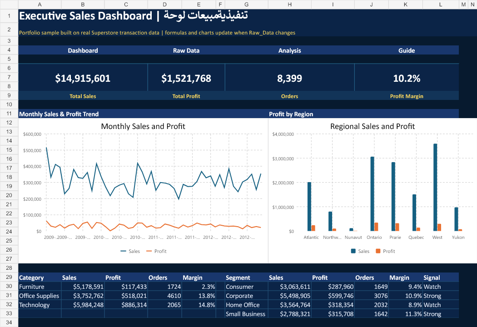Click the $14,915,601 total sales value
The width and height of the screenshot is (477, 327).
point(83,78)
